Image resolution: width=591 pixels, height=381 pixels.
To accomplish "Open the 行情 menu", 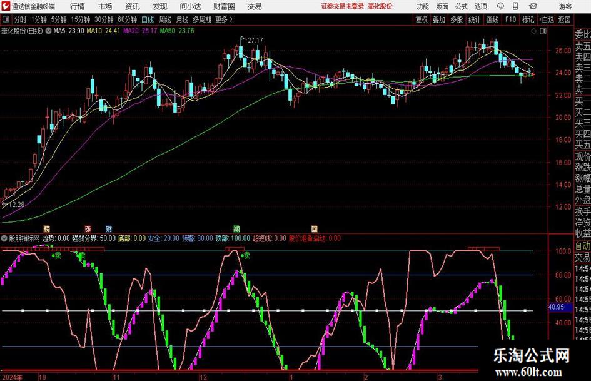I will [x=78, y=6].
